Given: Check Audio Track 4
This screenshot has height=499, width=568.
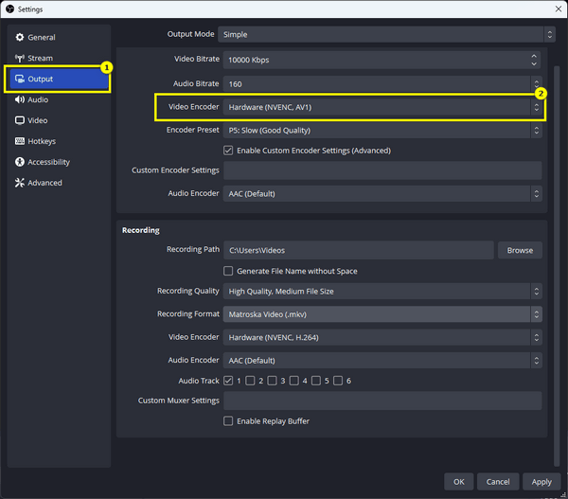Looking at the screenshot, I should [294, 381].
